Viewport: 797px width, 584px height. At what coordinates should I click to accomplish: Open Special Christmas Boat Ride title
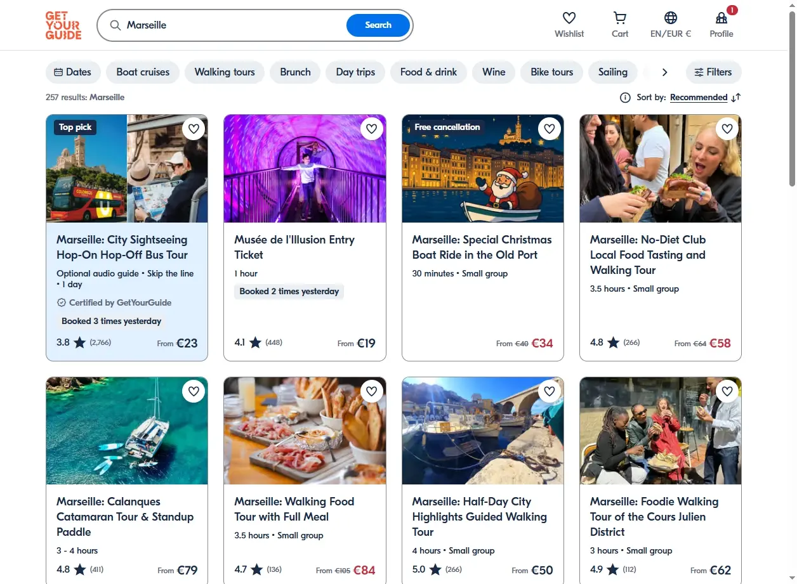click(482, 247)
